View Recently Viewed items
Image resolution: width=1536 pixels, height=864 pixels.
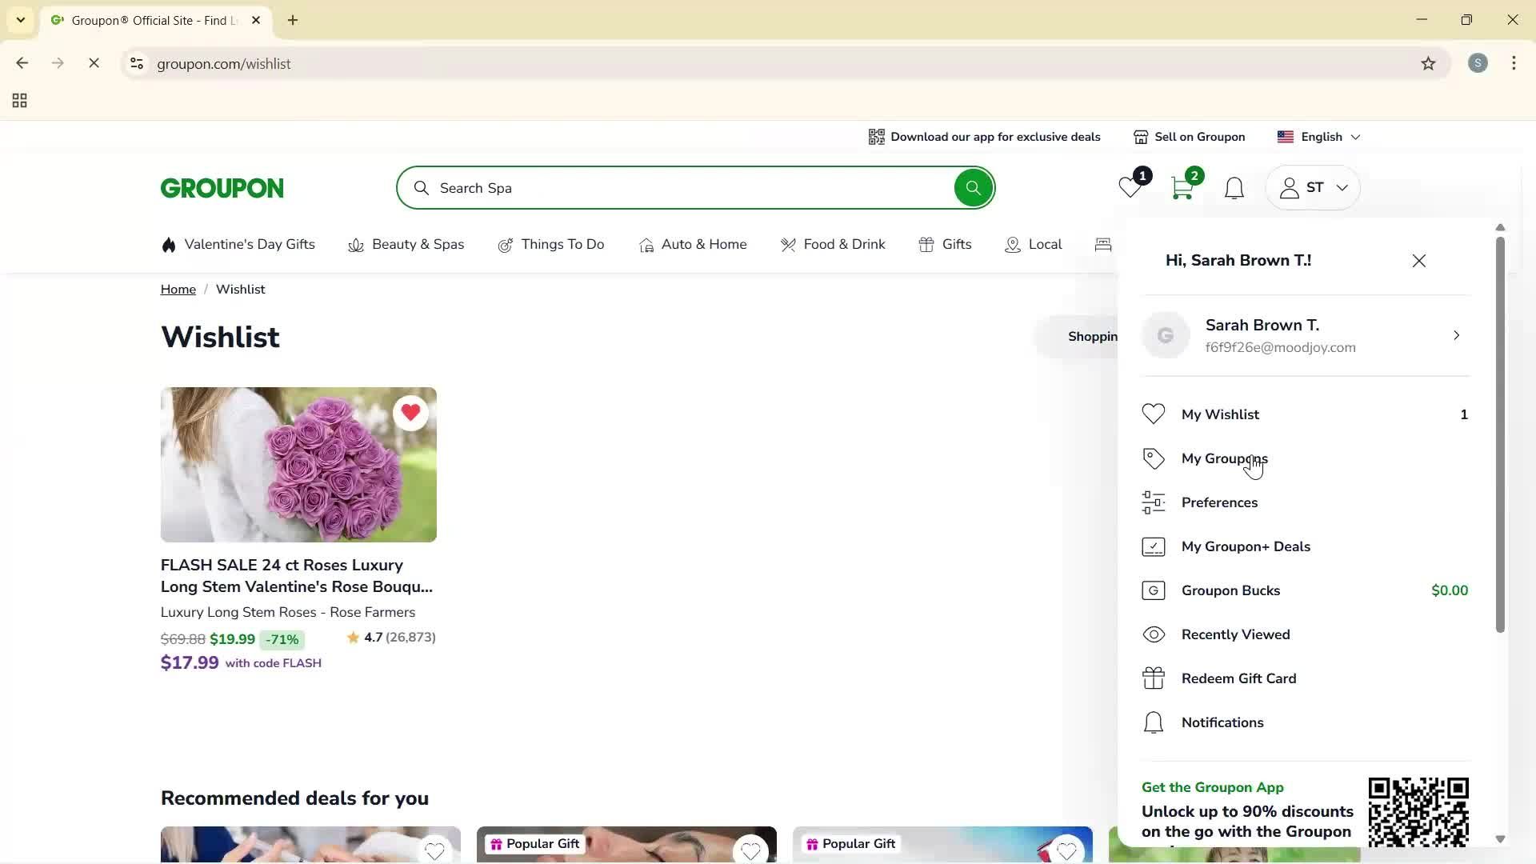pyautogui.click(x=1236, y=634)
